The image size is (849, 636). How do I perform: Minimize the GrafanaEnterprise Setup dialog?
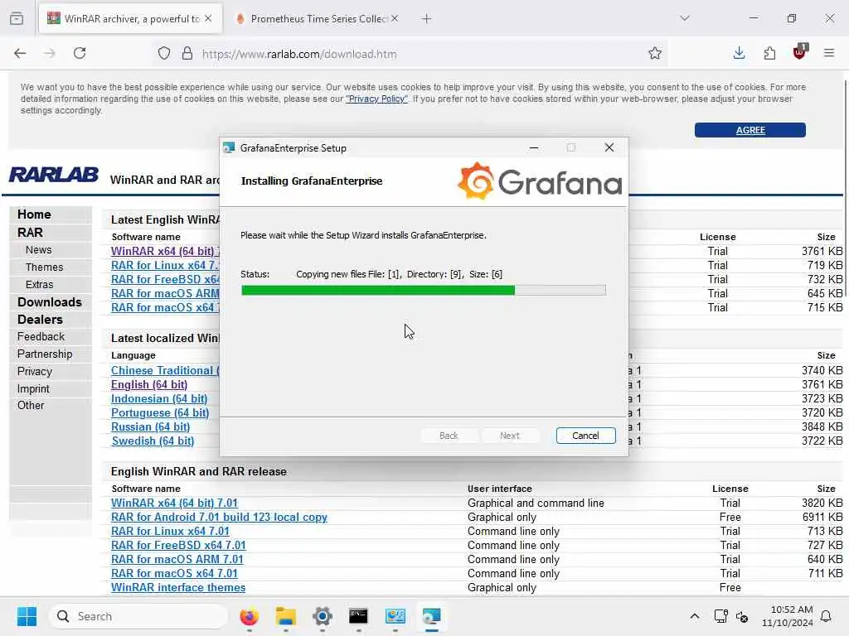[534, 147]
